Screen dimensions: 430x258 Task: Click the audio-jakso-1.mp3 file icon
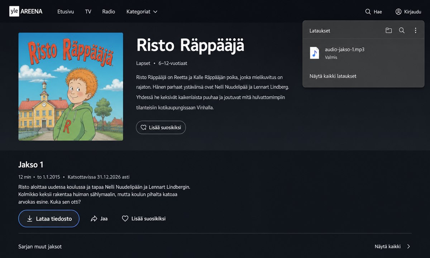tap(314, 53)
